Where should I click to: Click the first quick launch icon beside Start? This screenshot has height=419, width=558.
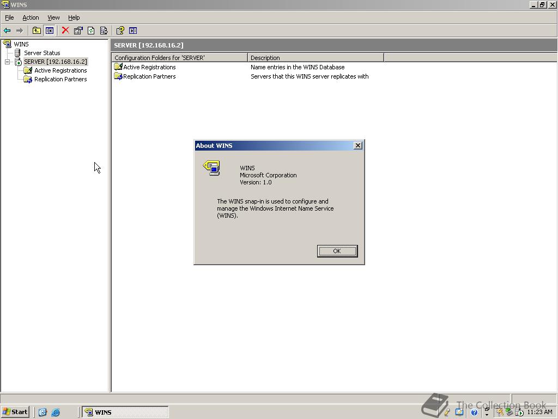tap(43, 412)
